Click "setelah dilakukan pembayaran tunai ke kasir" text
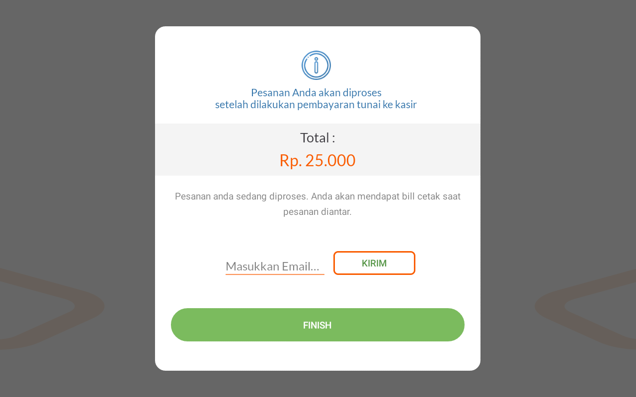Viewport: 636px width, 397px height. tap(316, 105)
